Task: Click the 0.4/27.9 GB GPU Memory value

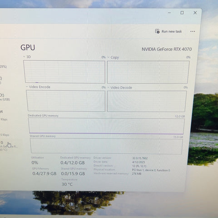Action: (x=45, y=173)
